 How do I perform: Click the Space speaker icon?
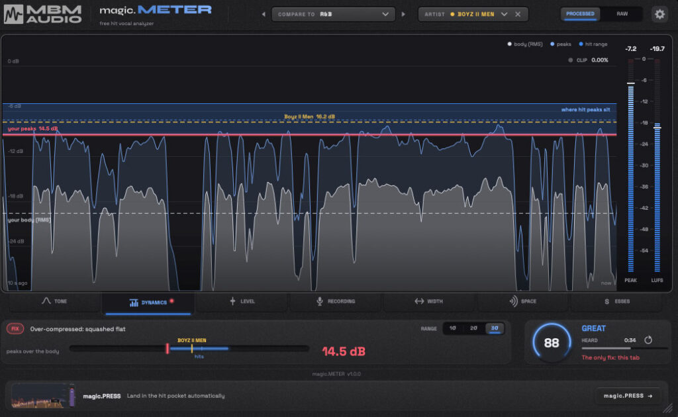pyautogui.click(x=513, y=301)
